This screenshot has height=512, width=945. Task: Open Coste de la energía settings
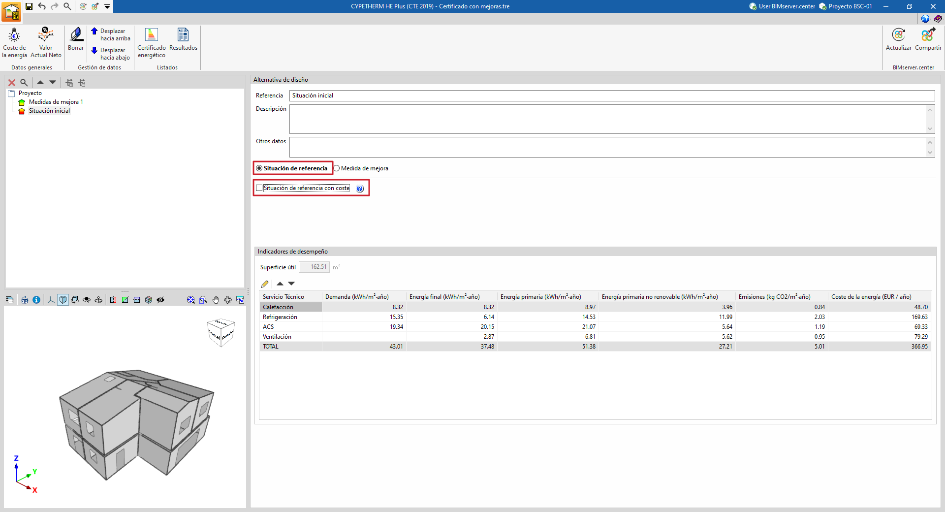point(14,43)
